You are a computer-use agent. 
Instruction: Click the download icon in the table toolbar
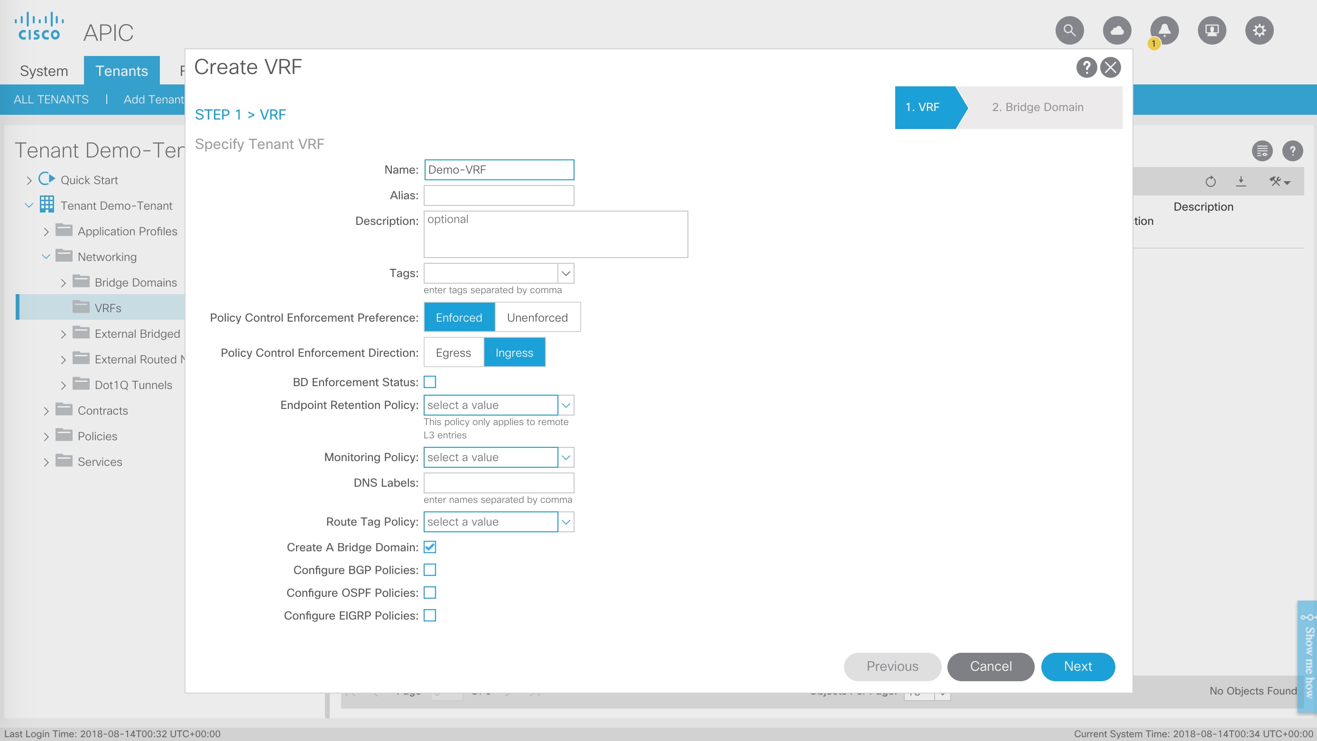(1241, 181)
